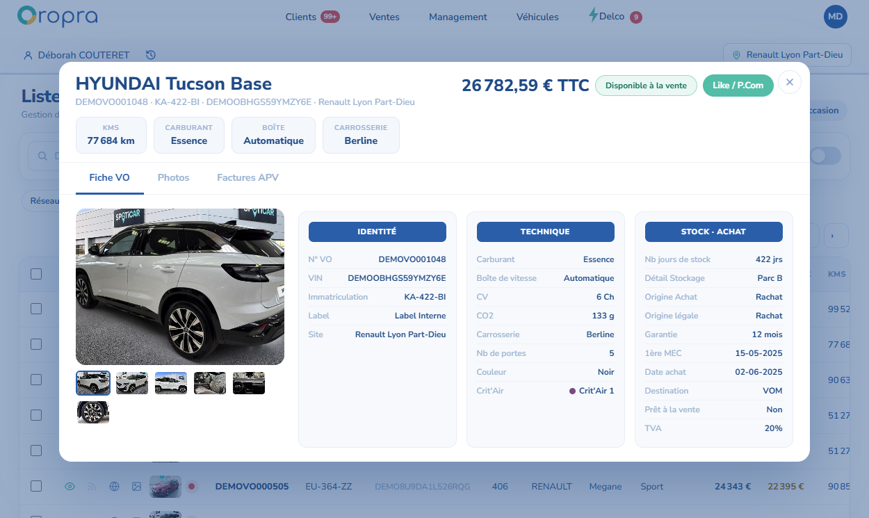Click the 24 343 € price in Megane row
Viewport: 869px width, 518px height.
tap(733, 487)
